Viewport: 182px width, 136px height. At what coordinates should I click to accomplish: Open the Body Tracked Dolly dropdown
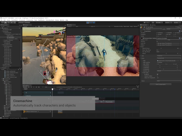tap(169, 58)
